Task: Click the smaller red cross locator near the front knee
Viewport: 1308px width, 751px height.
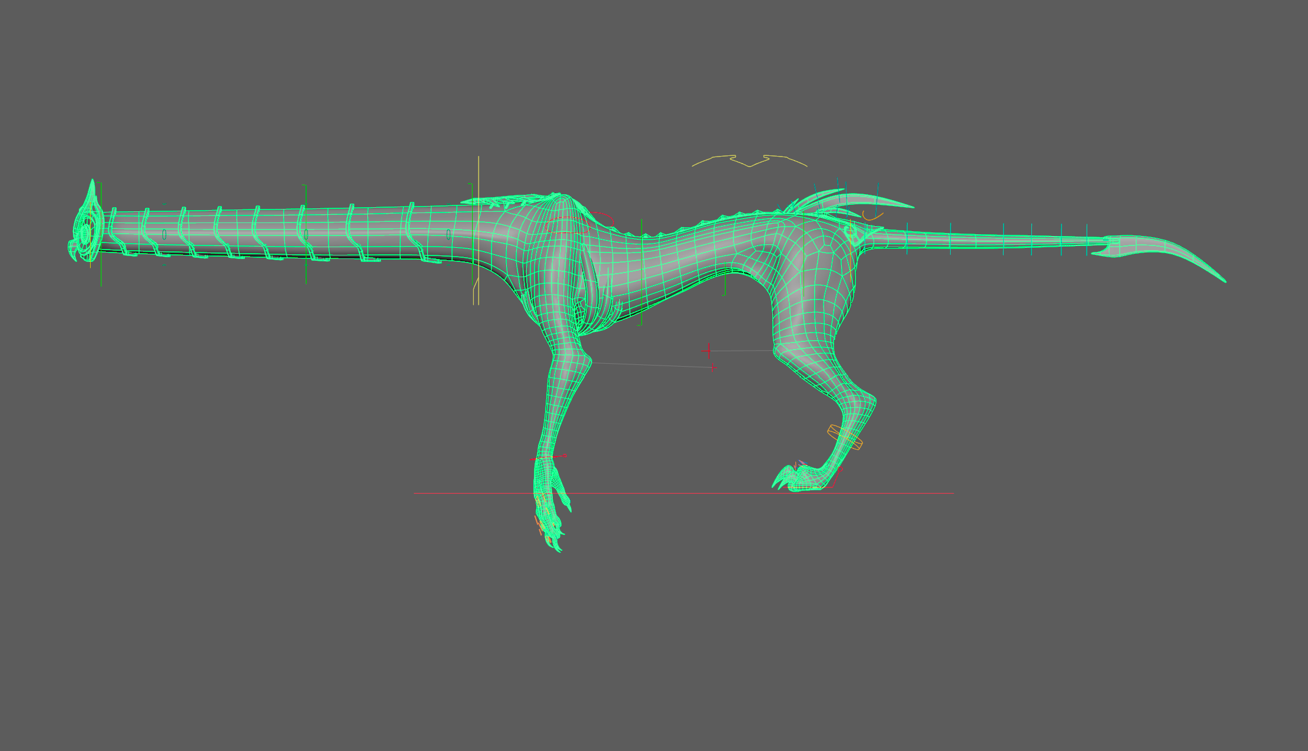Action: [713, 367]
